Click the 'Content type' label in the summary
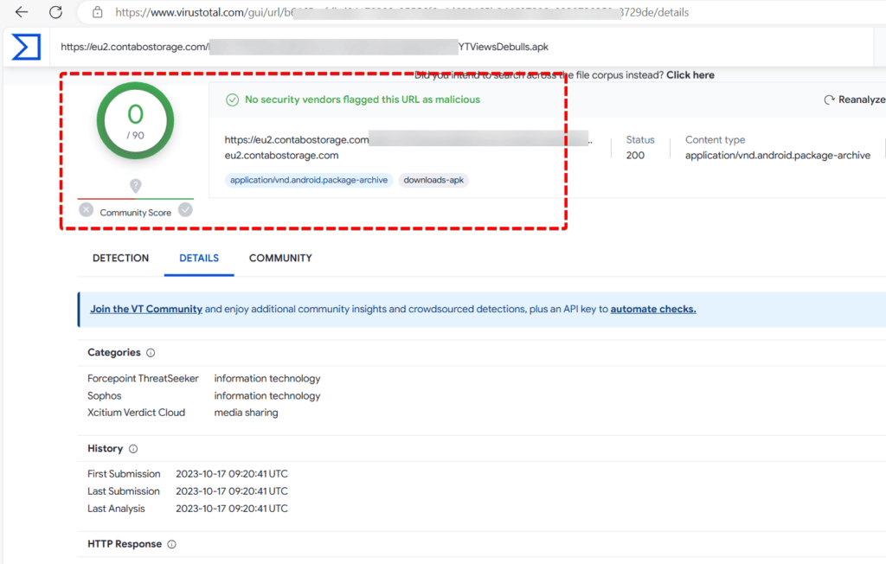 [716, 139]
